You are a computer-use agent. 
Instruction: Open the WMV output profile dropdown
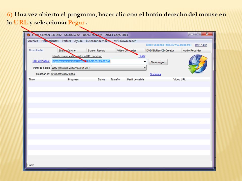[x=99, y=68]
